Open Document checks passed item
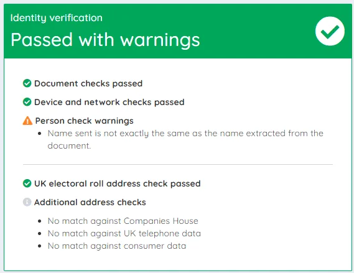This screenshot has height=273, width=354. [88, 83]
